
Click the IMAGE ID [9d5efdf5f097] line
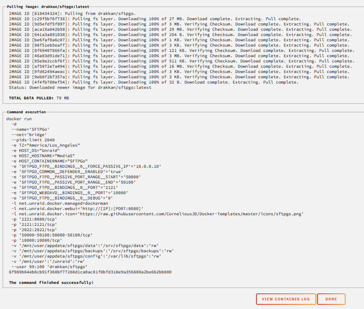179,24
